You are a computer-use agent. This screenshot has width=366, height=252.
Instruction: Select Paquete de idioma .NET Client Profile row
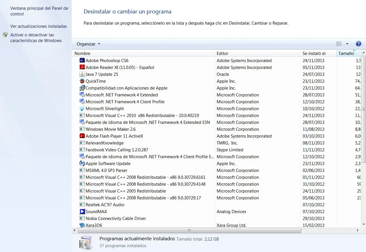coord(216,157)
